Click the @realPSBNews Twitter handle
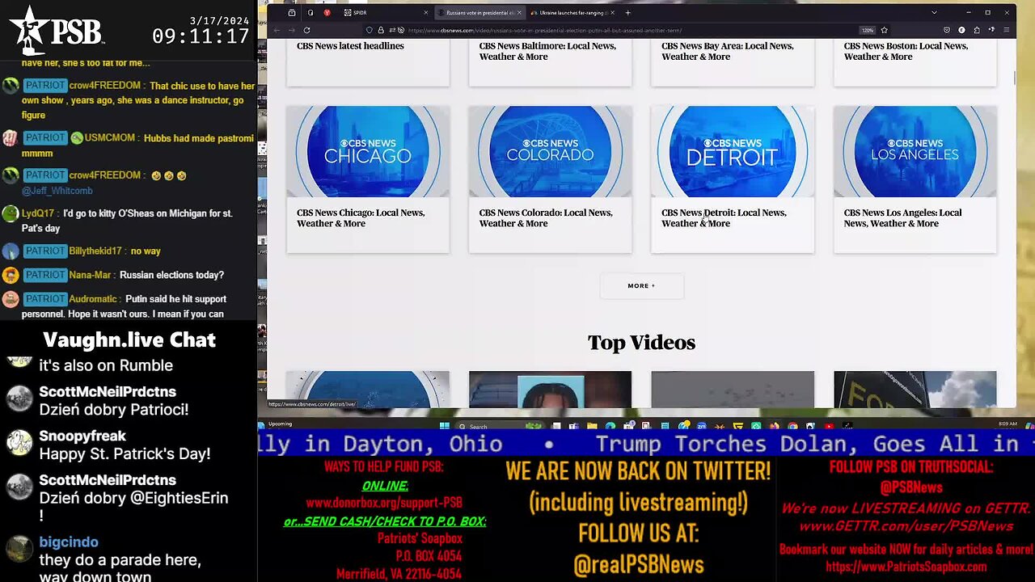Image resolution: width=1035 pixels, height=582 pixels. 639,564
